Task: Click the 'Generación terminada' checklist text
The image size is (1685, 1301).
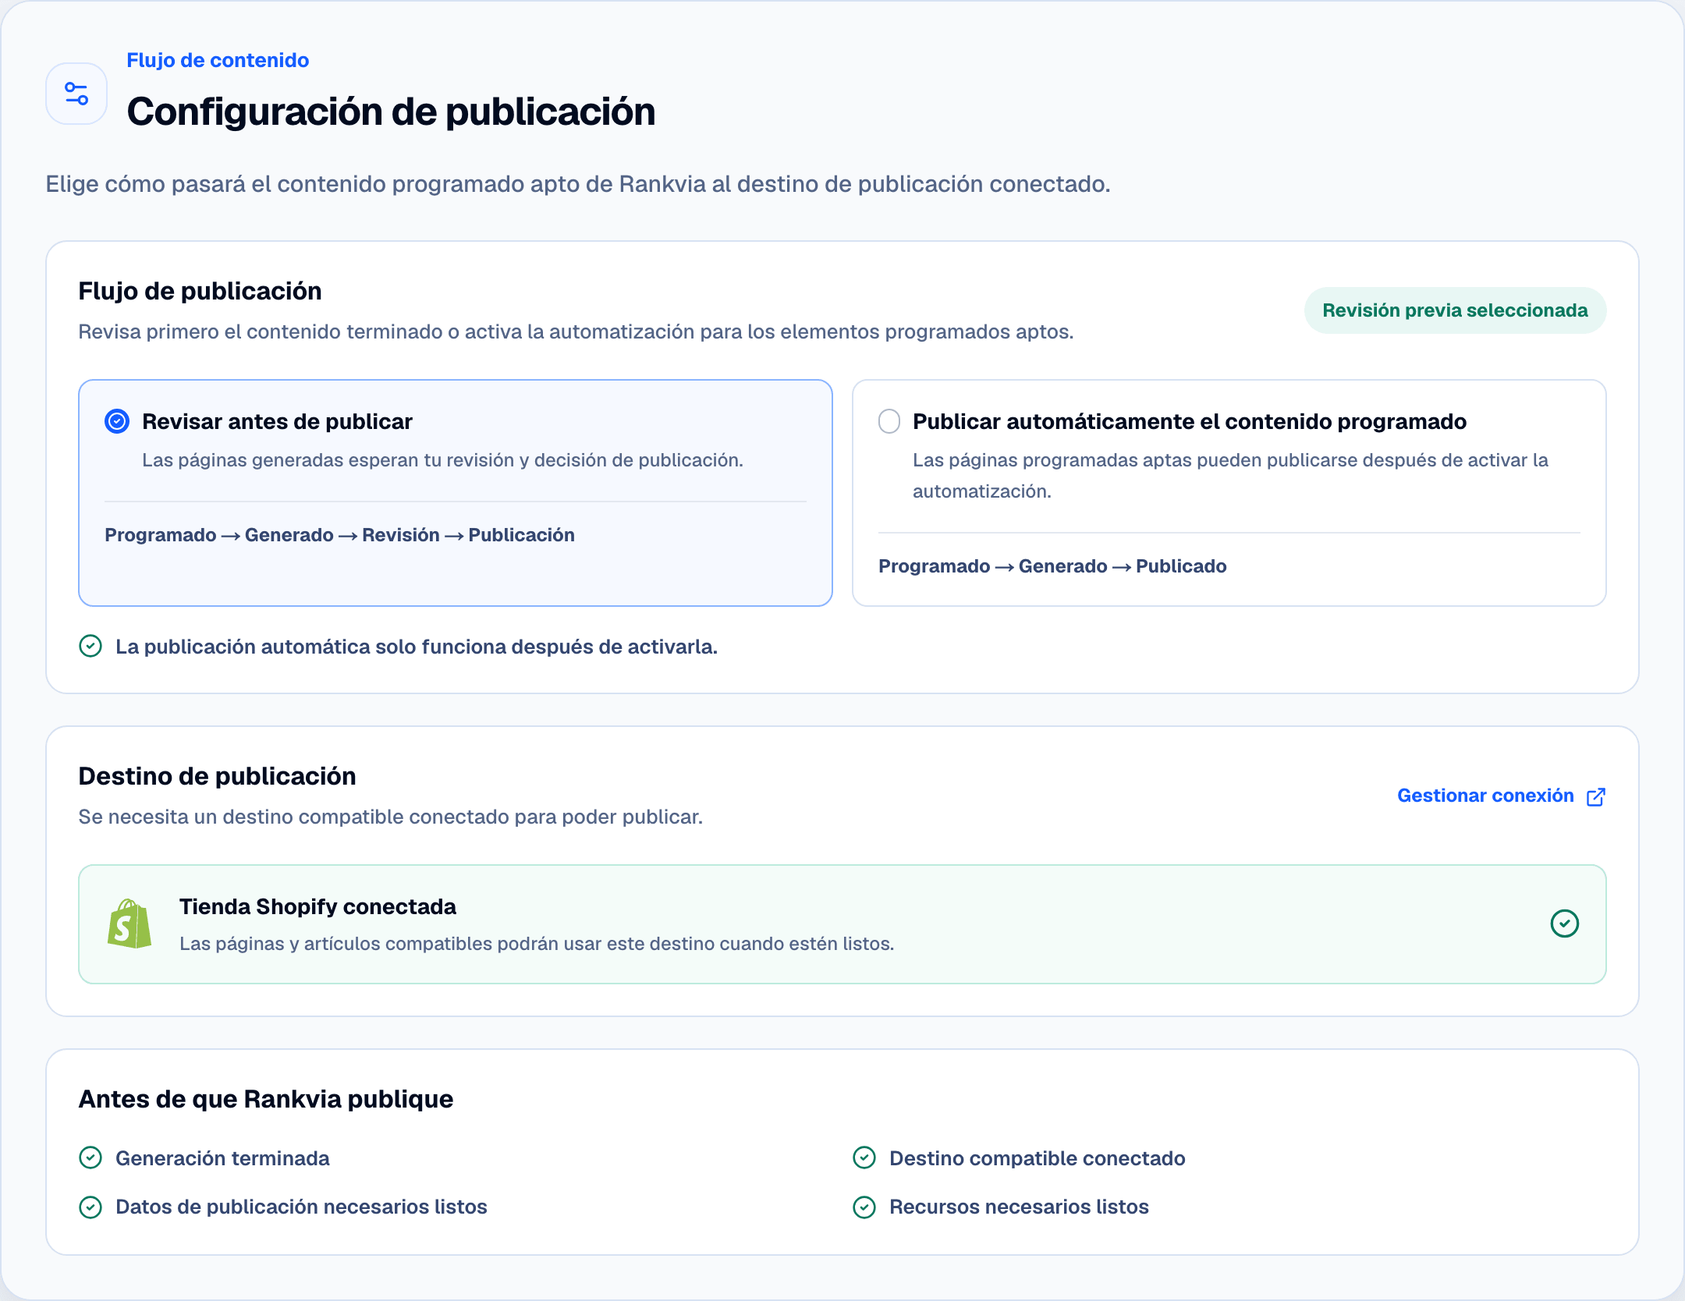Action: [x=222, y=1158]
